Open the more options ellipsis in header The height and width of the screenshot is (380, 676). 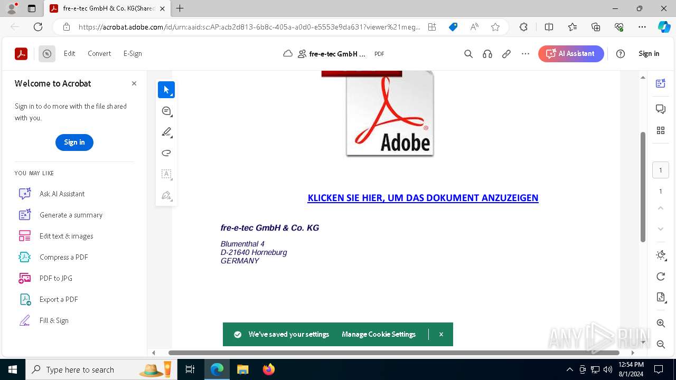click(525, 54)
